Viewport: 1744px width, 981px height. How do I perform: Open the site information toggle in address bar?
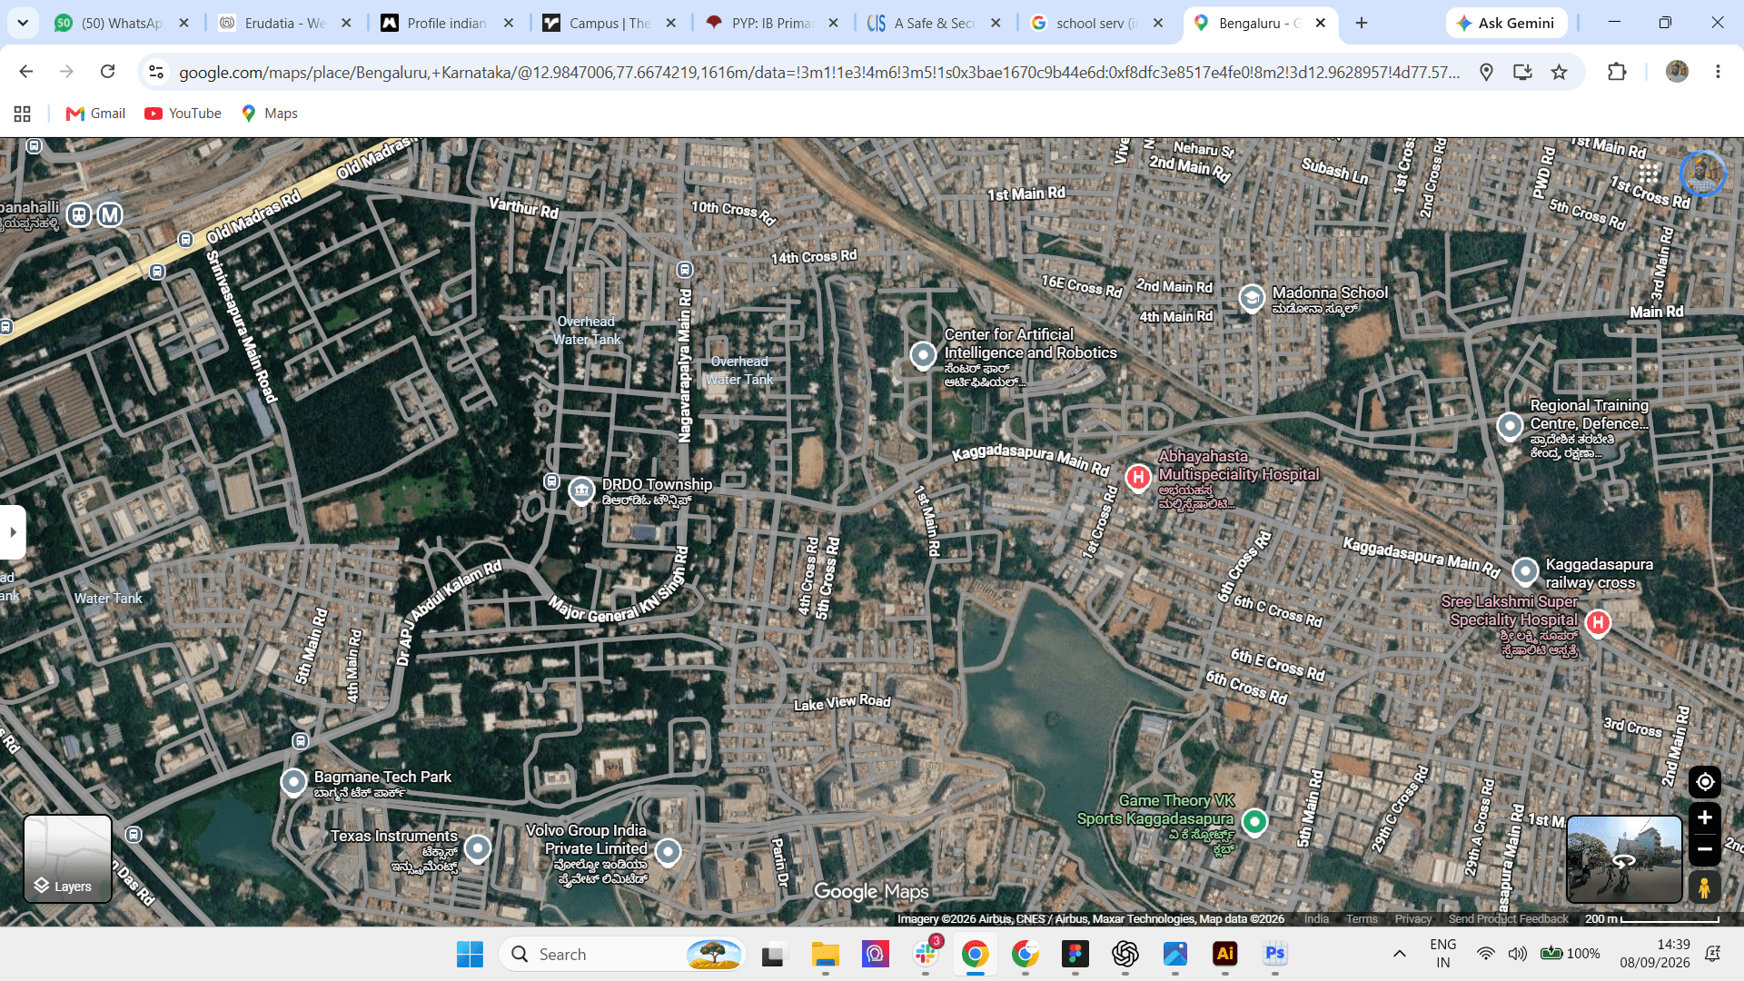point(156,72)
